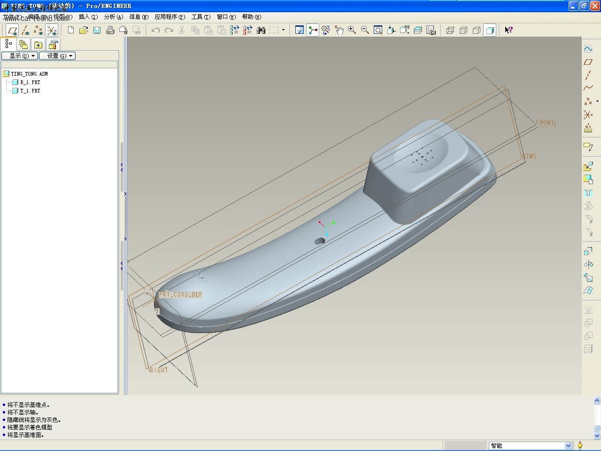Toggle datum axes display button
Screen dimensions: 601x451
(25, 31)
